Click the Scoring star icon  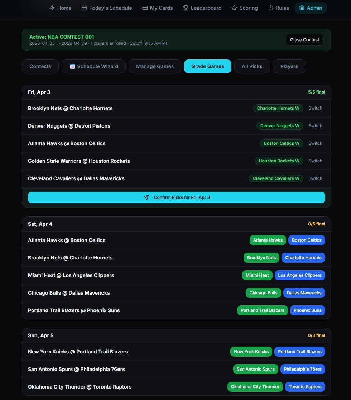(x=234, y=8)
